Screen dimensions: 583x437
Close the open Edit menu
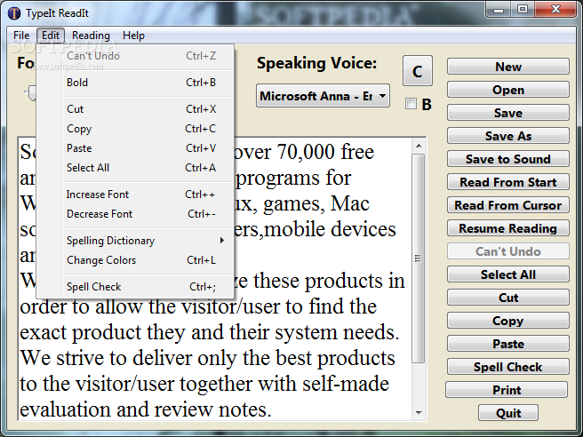point(51,36)
